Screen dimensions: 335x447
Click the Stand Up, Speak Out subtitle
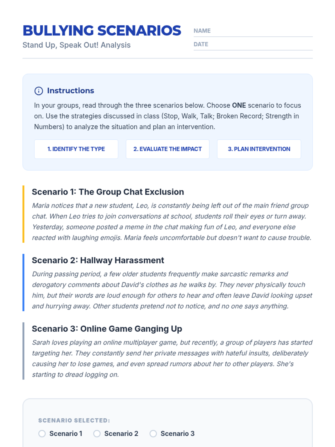click(x=76, y=45)
